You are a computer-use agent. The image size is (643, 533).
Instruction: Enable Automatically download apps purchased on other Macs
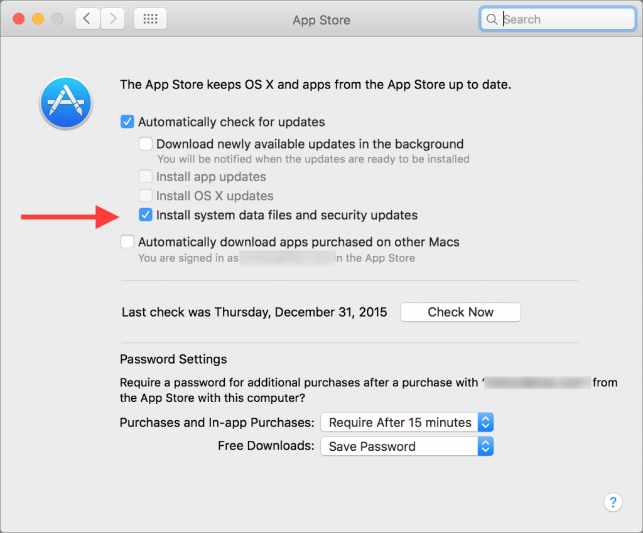pos(127,241)
